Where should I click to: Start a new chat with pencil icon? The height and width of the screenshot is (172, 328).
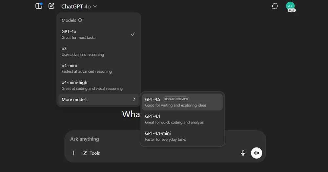pyautogui.click(x=51, y=6)
